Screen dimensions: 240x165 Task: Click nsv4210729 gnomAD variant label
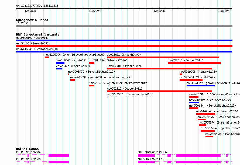(x=119, y=83)
